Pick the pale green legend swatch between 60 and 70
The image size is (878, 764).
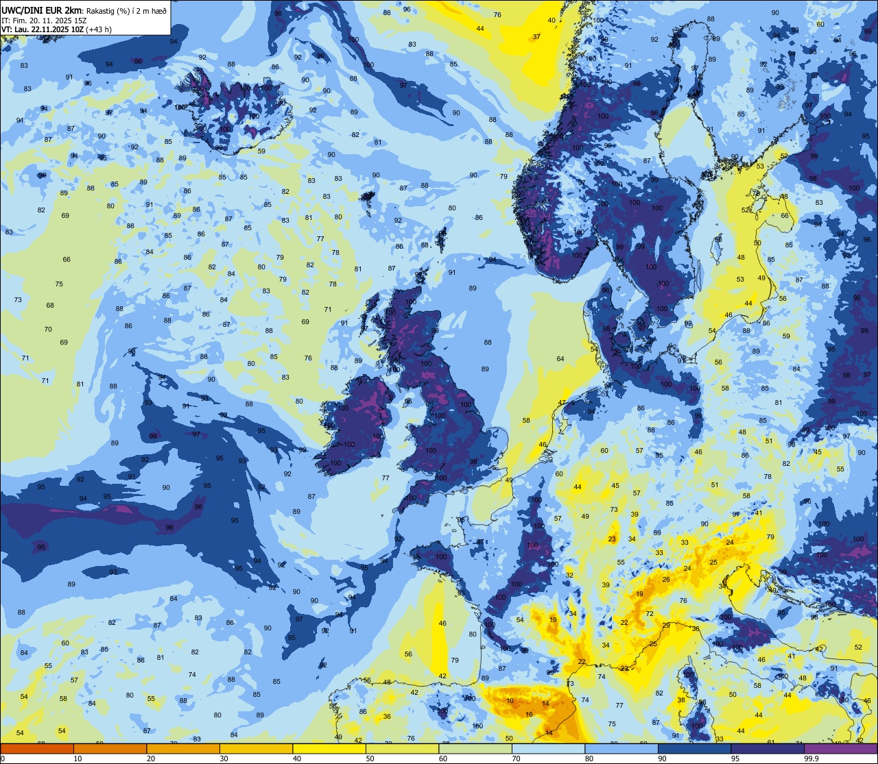click(475, 748)
